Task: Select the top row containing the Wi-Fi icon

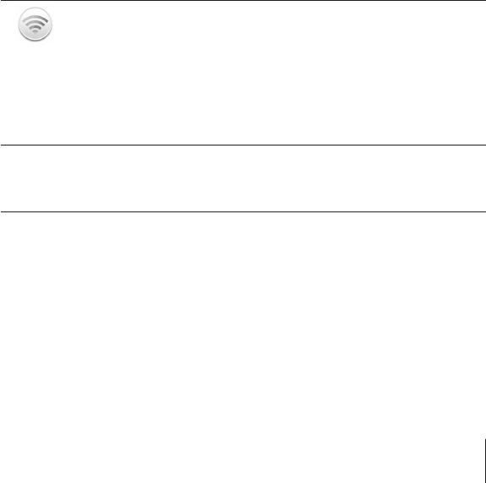Action: (243, 73)
